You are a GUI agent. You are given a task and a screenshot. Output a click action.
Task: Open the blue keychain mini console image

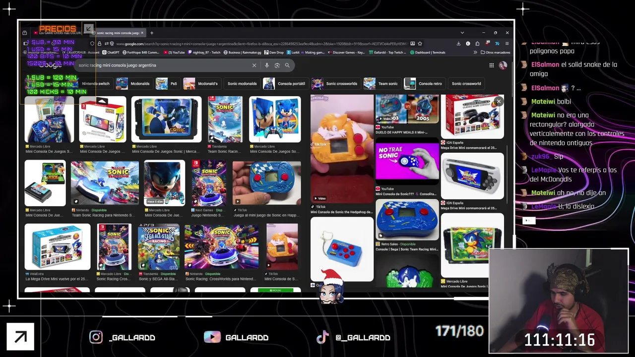pos(342,249)
